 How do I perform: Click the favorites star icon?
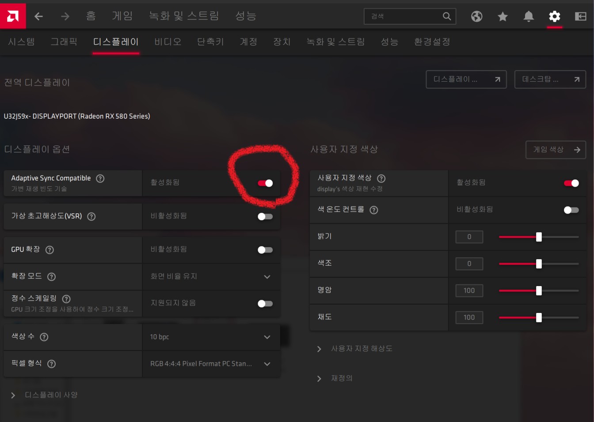click(503, 16)
